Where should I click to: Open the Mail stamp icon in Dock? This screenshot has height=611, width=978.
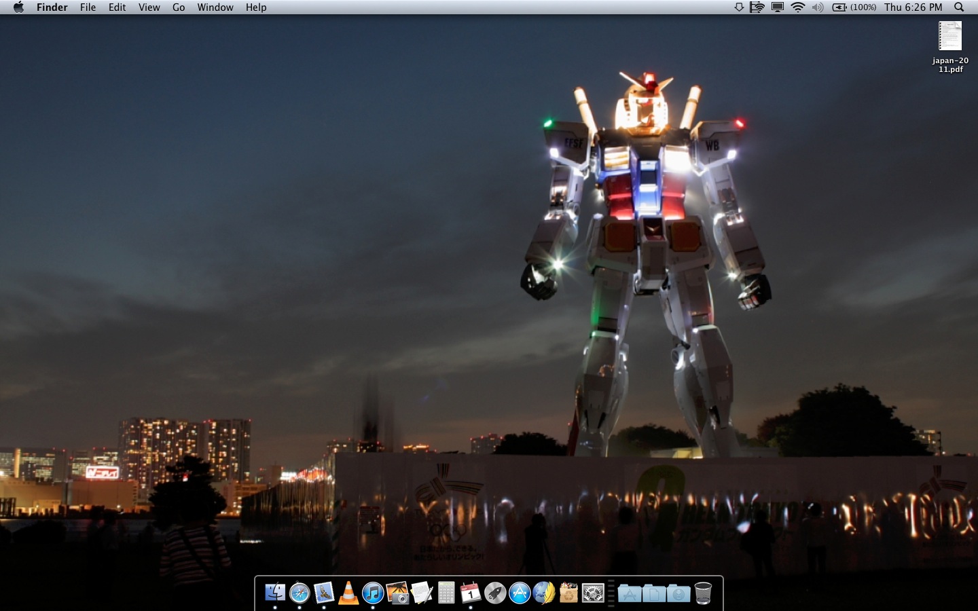click(x=324, y=593)
